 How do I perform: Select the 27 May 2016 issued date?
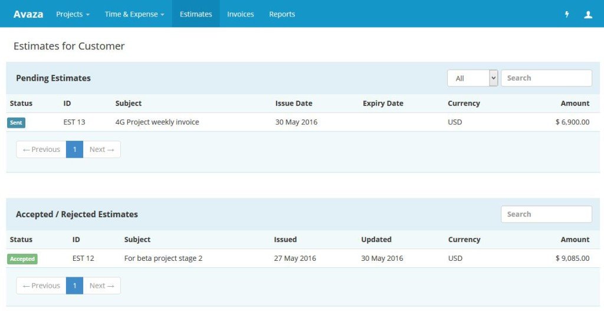[295, 258]
